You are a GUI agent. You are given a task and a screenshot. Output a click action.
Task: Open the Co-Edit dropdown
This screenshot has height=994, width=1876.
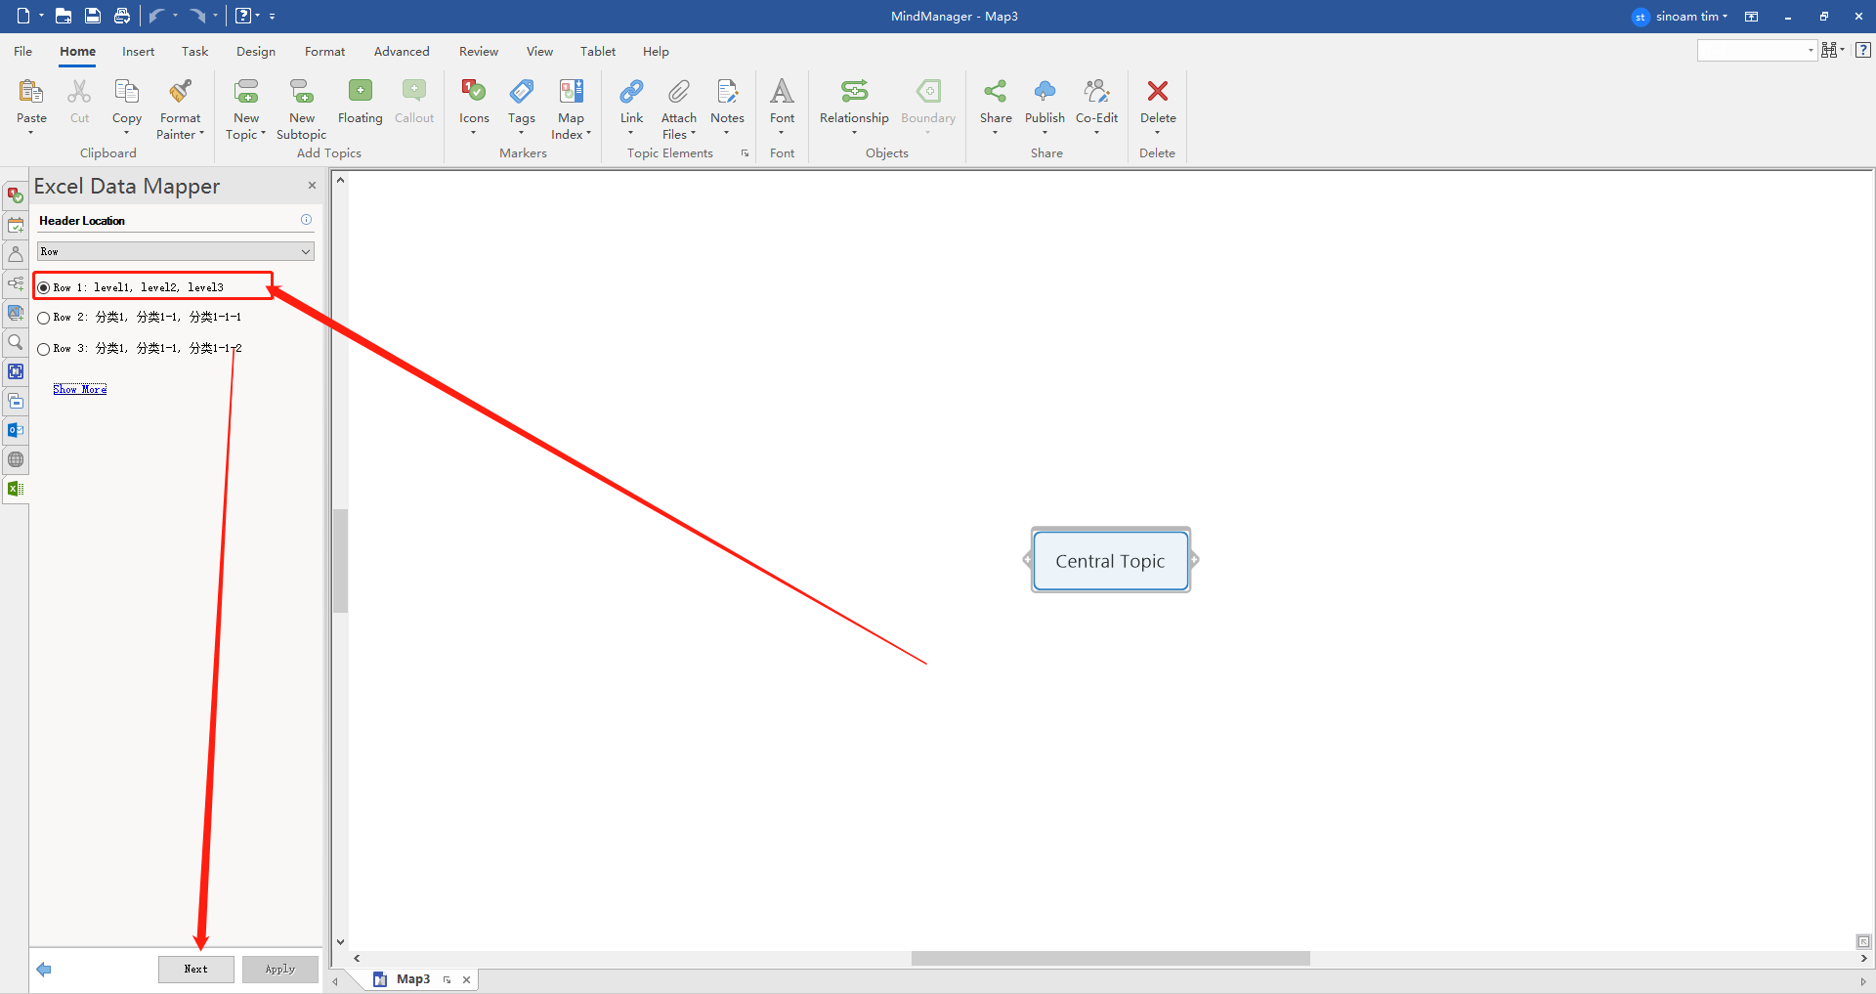click(1096, 133)
